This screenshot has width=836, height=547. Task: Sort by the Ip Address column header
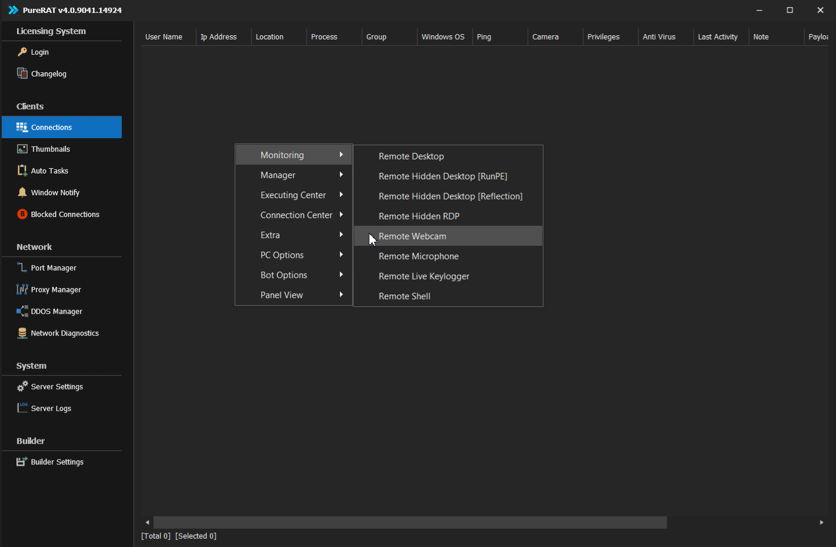(224, 36)
